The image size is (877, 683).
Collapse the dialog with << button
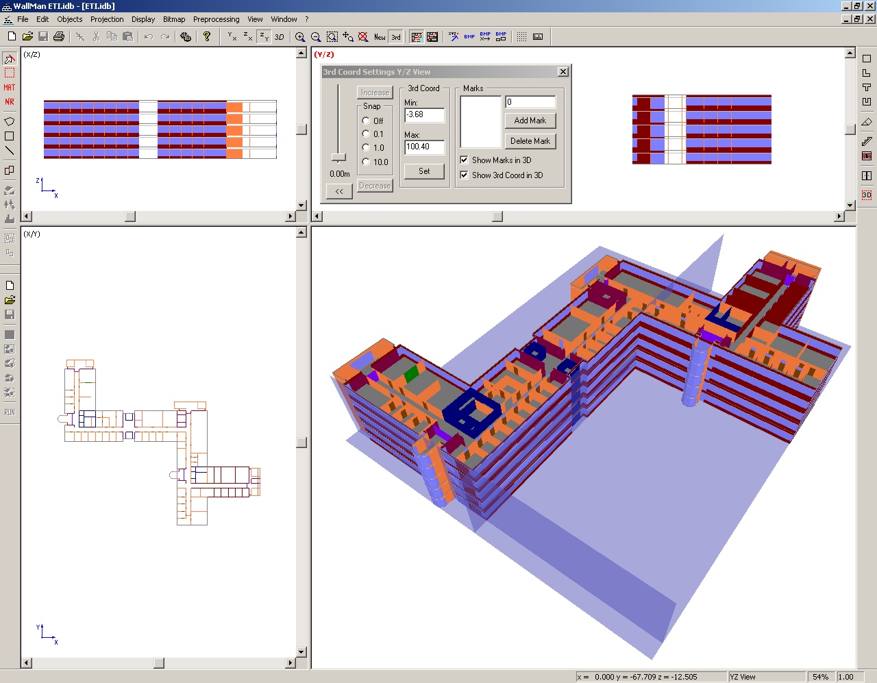[339, 191]
